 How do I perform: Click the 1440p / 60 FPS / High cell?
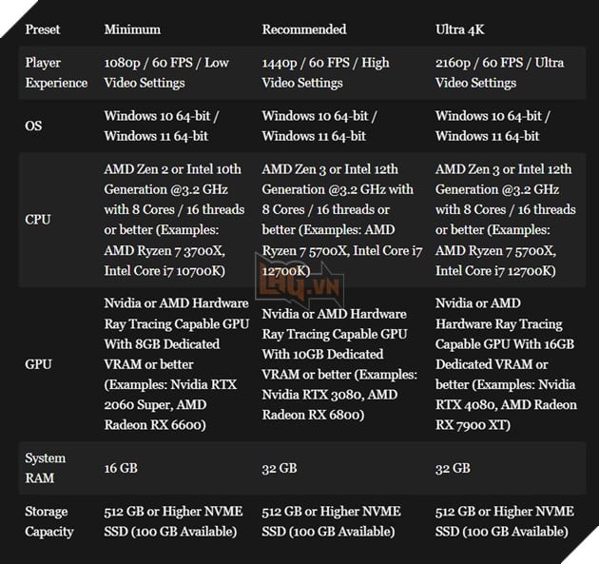click(x=325, y=73)
